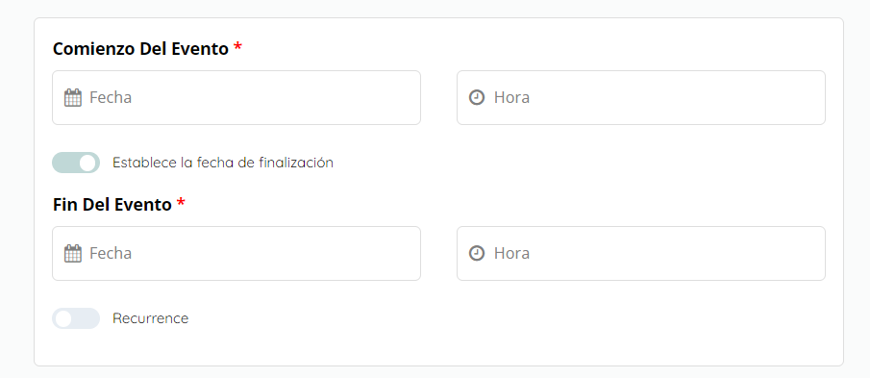Select the 'Comienzo Del Evento' heading
Screen dimensions: 870x378
(x=140, y=49)
